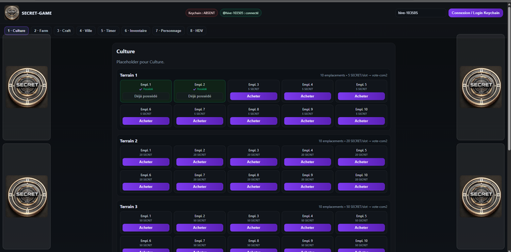Viewport: 511px width, 252px height.
Task: Purchase Terrain 2 Empl. 1 via Acheter
Action: click(146, 162)
